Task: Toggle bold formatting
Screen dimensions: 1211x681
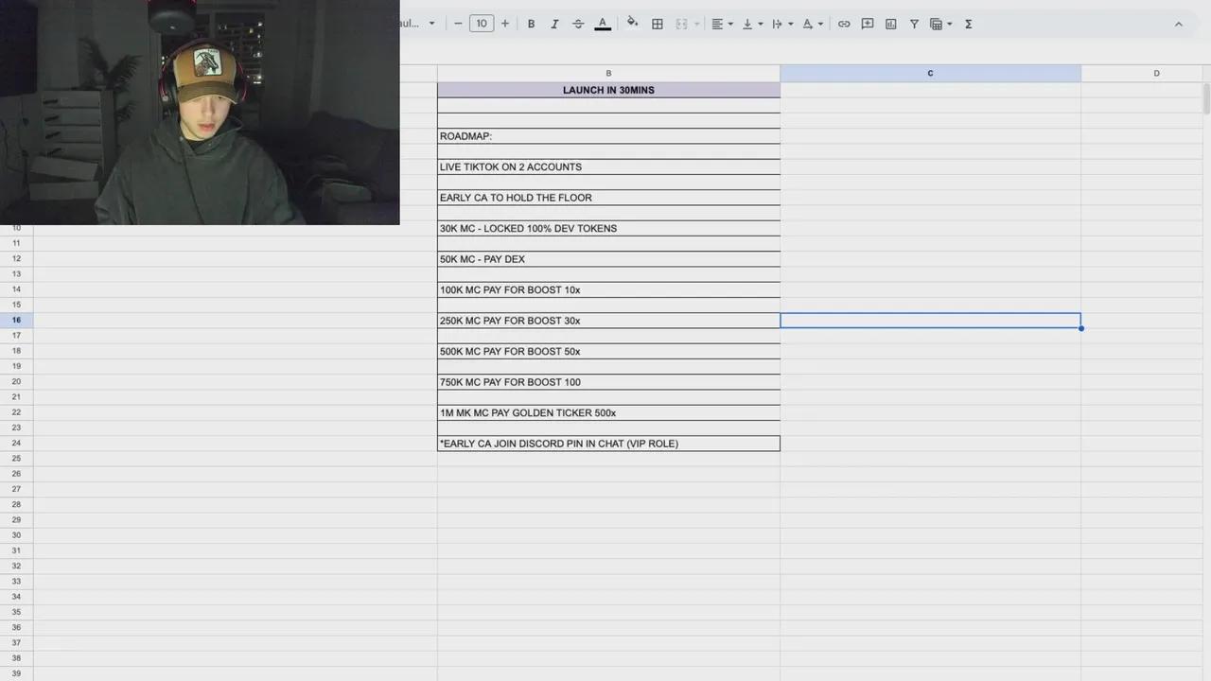Action: click(x=531, y=24)
